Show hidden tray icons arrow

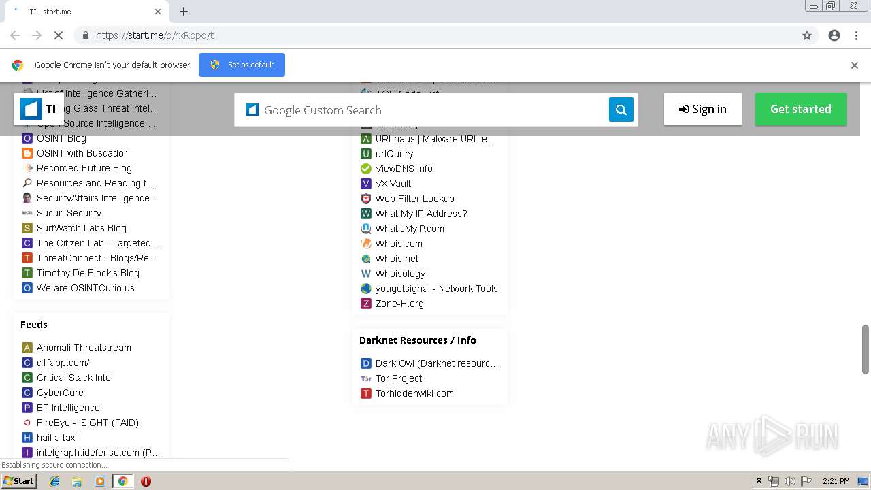(759, 481)
